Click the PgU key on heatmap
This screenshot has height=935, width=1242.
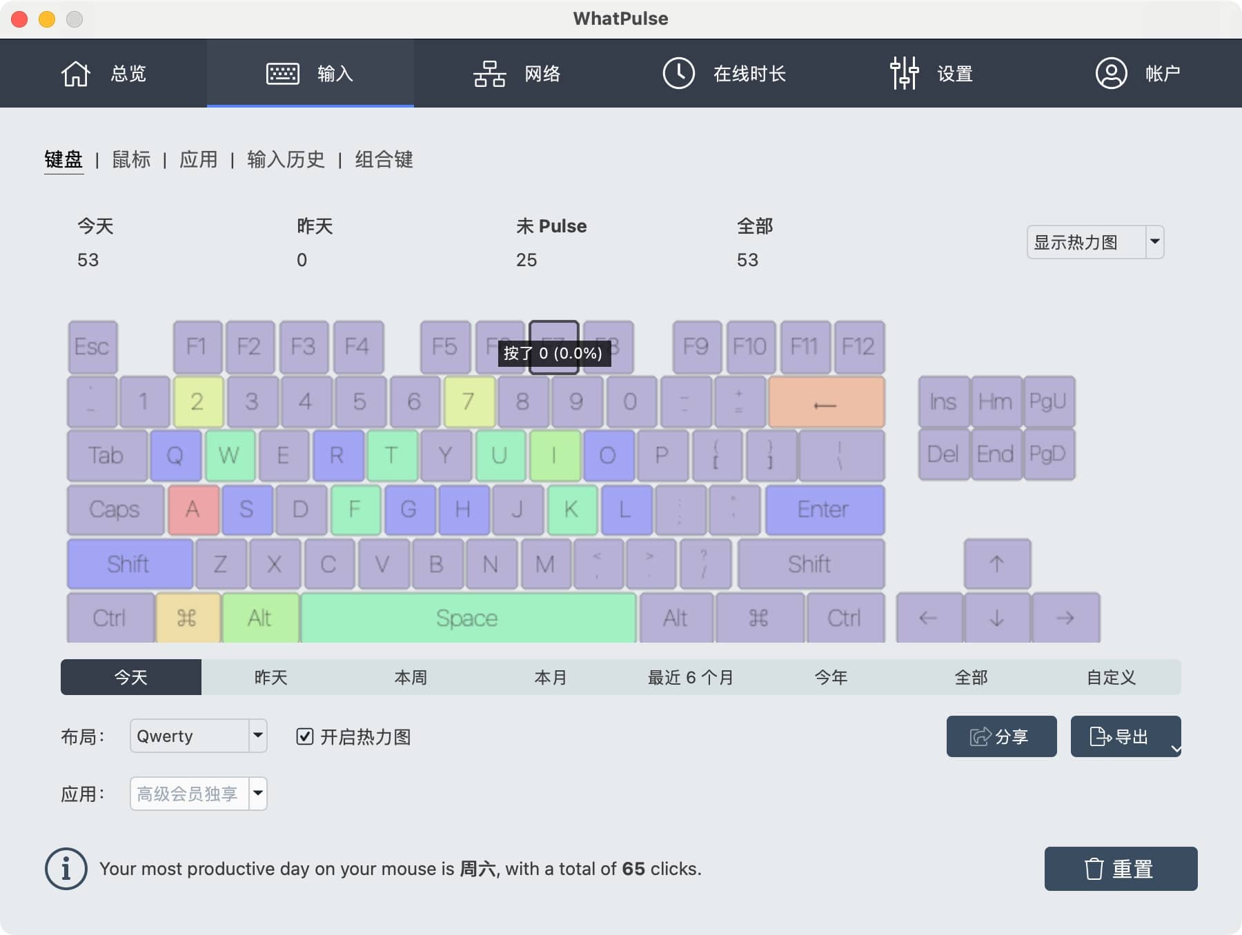click(1049, 401)
